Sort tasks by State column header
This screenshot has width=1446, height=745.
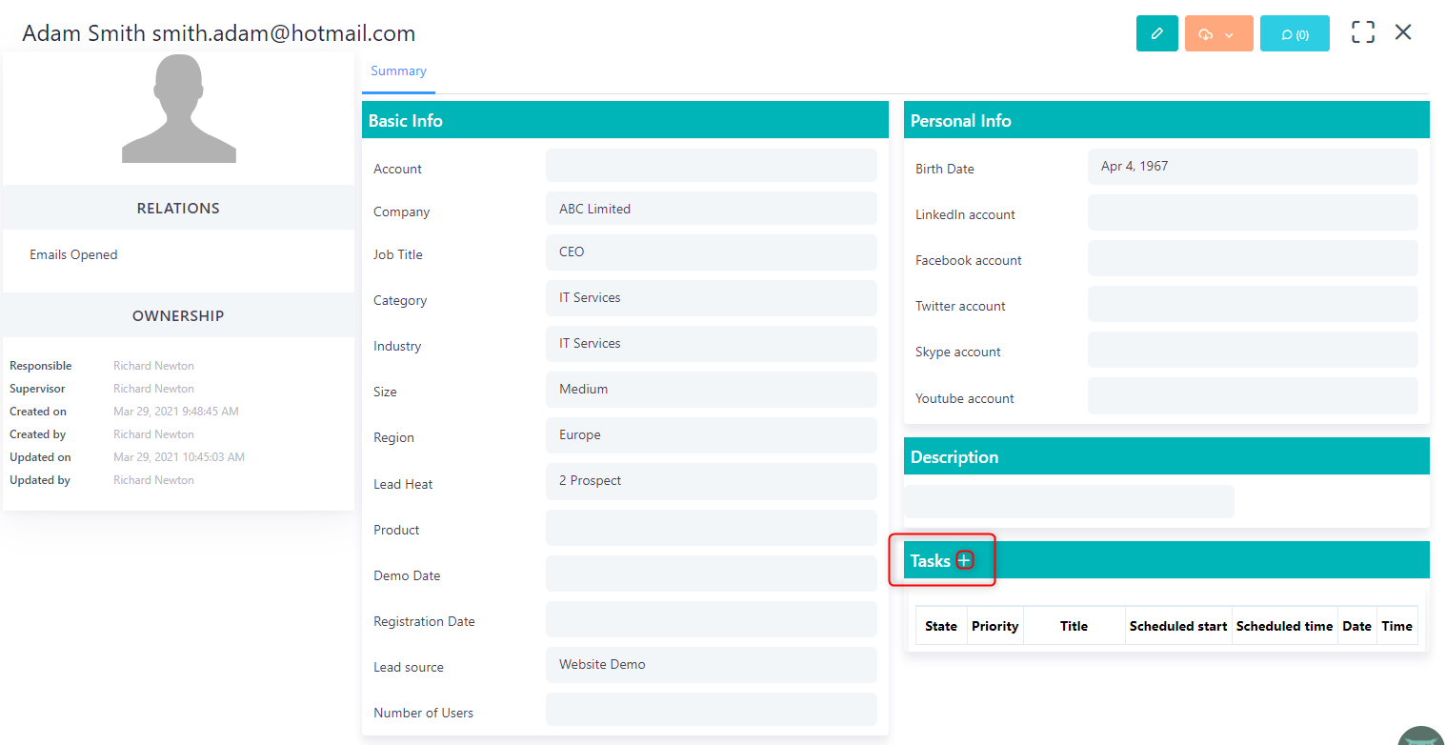click(x=941, y=626)
